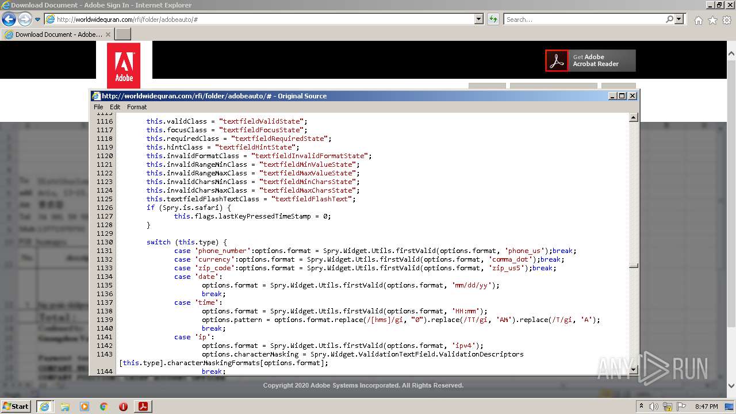Click the Action Center flag tray icon
Viewport: 736px width, 414px height.
pyautogui.click(x=681, y=406)
